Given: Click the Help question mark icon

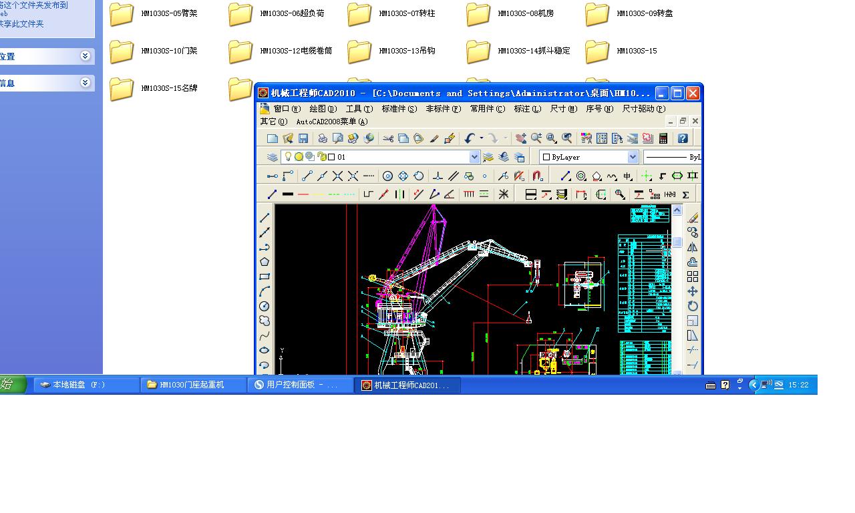Looking at the screenshot, I should pos(683,138).
